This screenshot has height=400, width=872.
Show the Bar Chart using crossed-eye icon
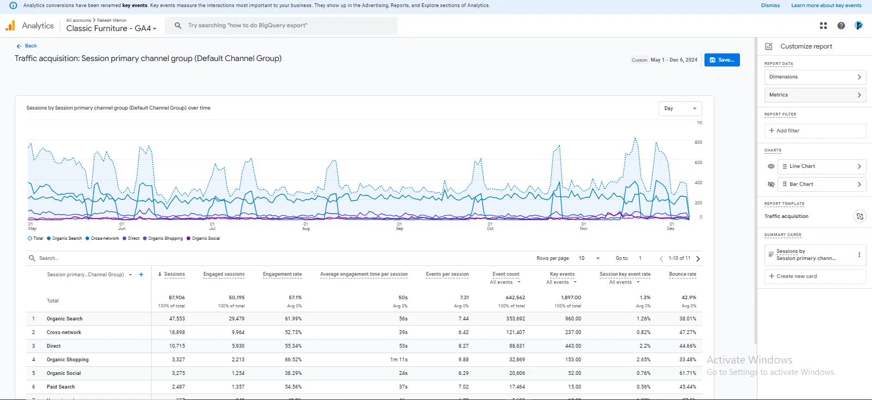[771, 184]
